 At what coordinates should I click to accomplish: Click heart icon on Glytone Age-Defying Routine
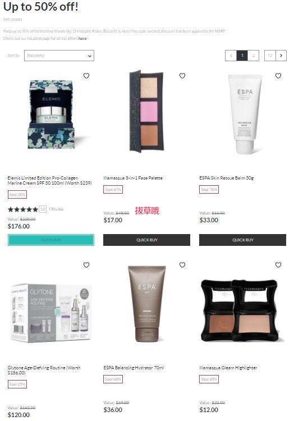(x=86, y=265)
